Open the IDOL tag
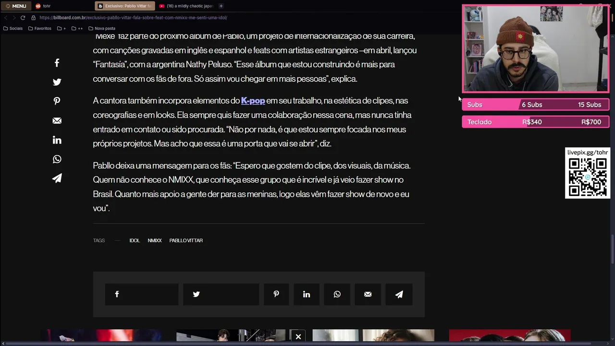Viewport: 615px width, 346px height. 135,240
